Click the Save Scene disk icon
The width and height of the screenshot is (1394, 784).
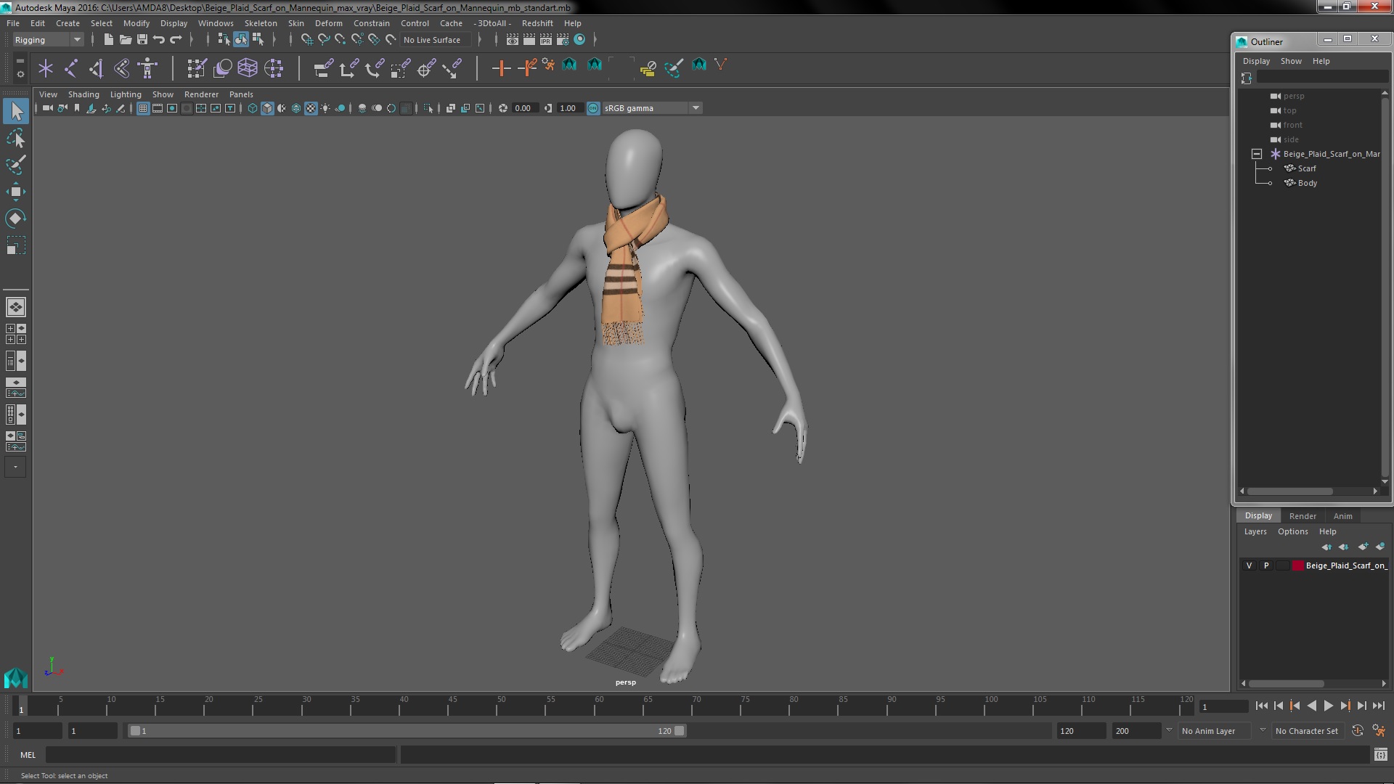[x=142, y=39]
